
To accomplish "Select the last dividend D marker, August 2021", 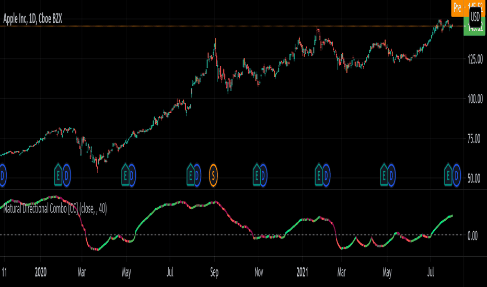I will tap(456, 175).
